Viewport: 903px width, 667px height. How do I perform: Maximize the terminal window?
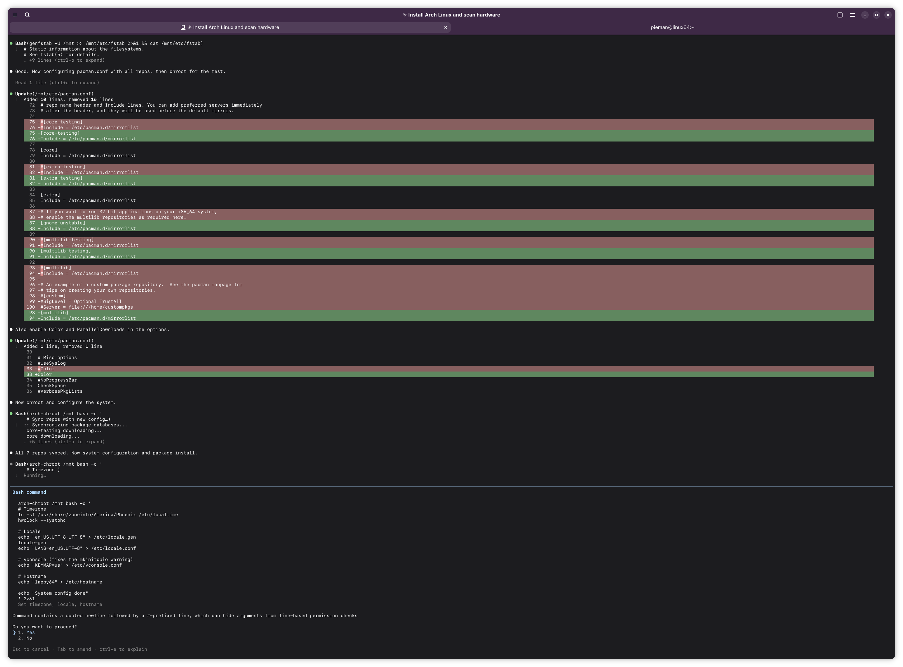click(x=877, y=15)
